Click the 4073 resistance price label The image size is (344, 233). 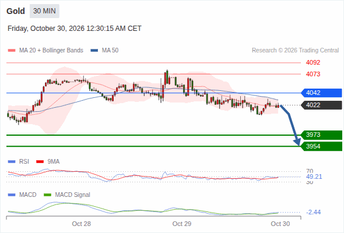pyautogui.click(x=313, y=74)
